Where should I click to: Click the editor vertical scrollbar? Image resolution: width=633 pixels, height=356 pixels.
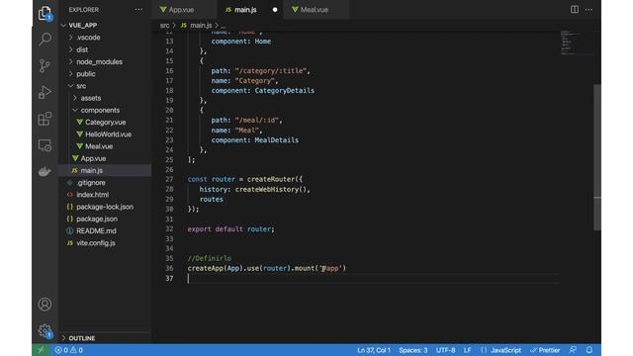click(597, 157)
